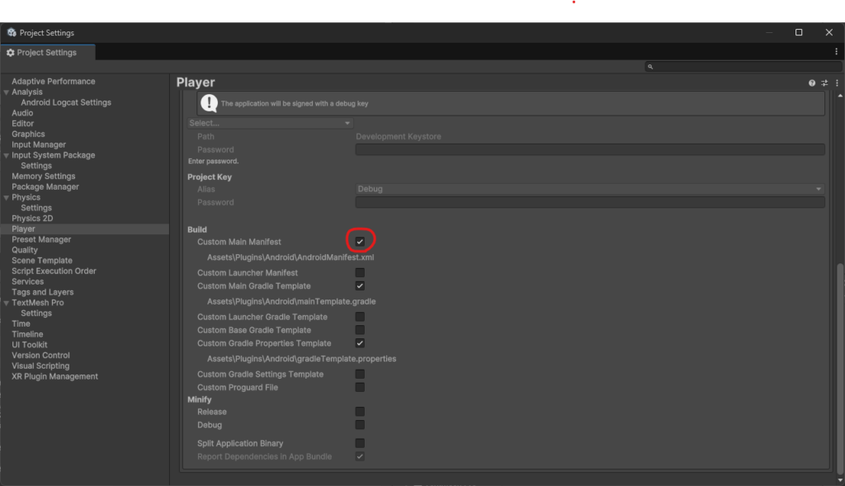Open Input Manager settings

39,144
